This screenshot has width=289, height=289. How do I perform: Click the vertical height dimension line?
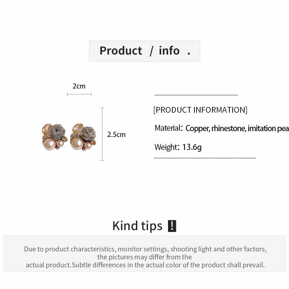[102, 134]
